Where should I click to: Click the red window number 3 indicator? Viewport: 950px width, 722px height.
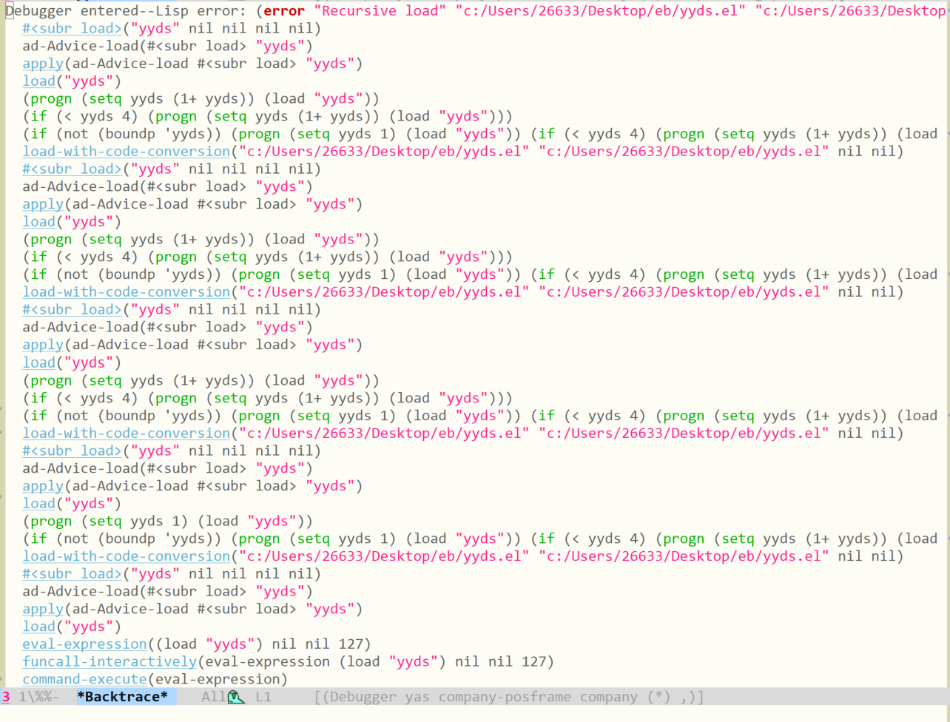5,696
